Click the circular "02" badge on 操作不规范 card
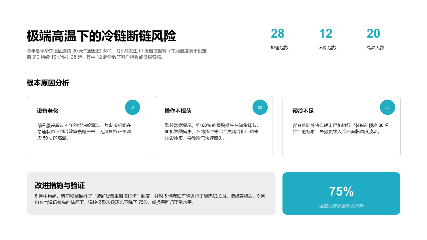 point(260,107)
